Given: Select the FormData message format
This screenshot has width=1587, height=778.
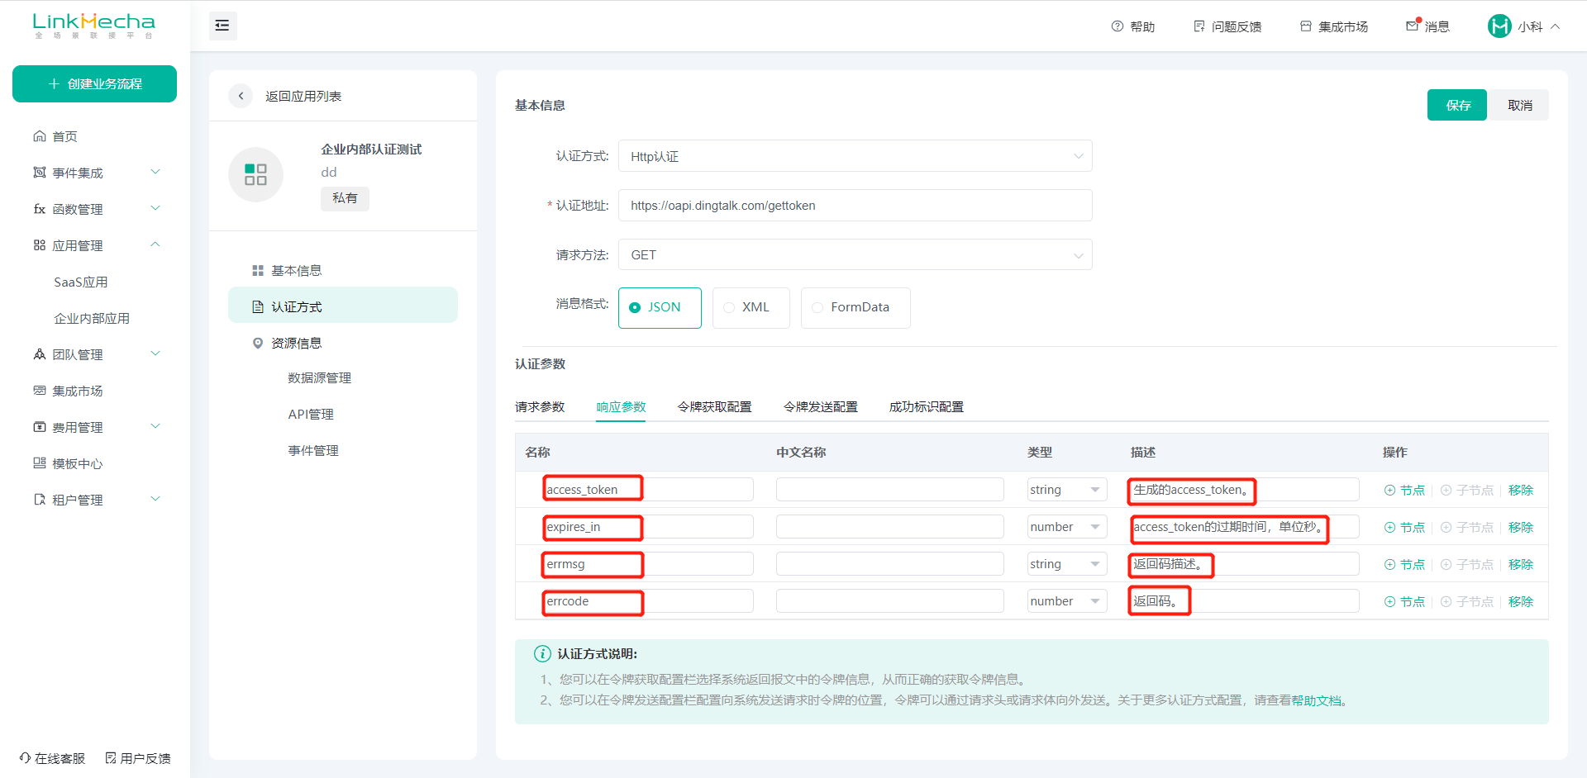Looking at the screenshot, I should tap(855, 308).
